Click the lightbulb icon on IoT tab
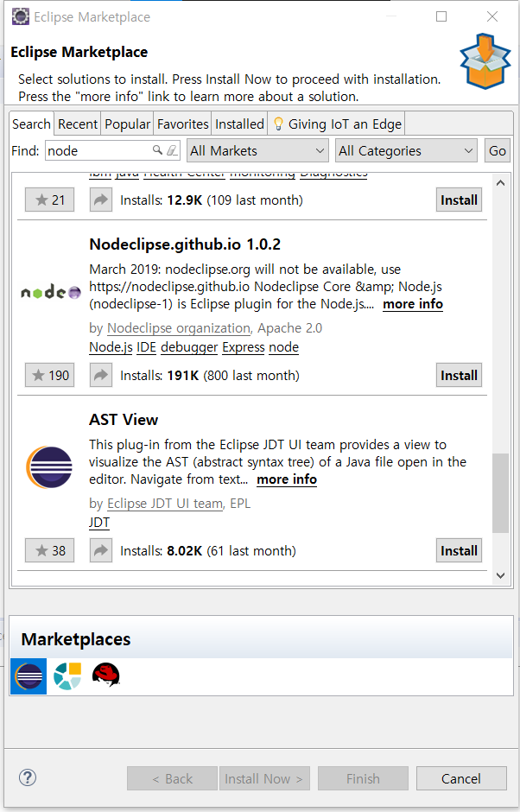This screenshot has width=520, height=812. point(278,124)
